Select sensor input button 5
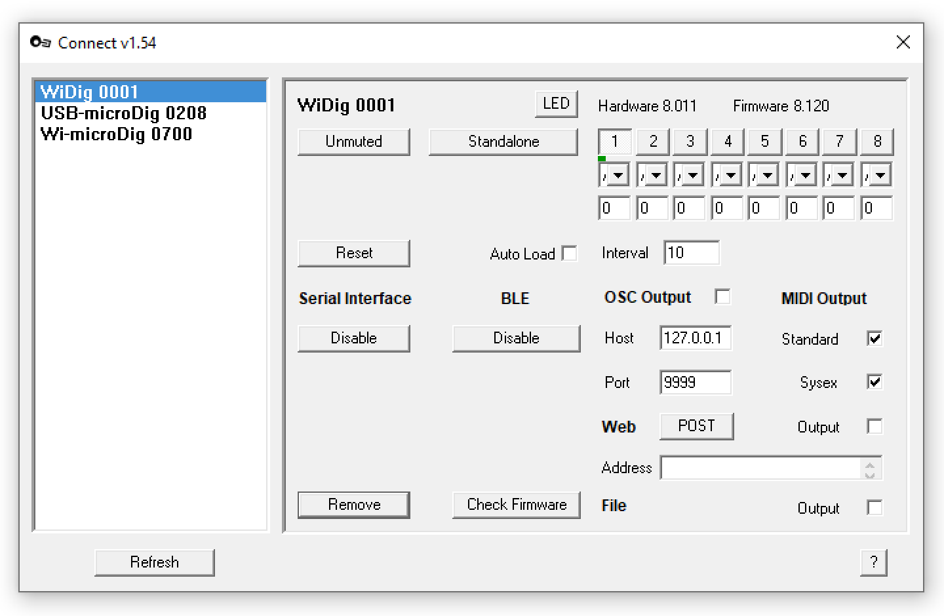944x616 pixels. pos(764,142)
